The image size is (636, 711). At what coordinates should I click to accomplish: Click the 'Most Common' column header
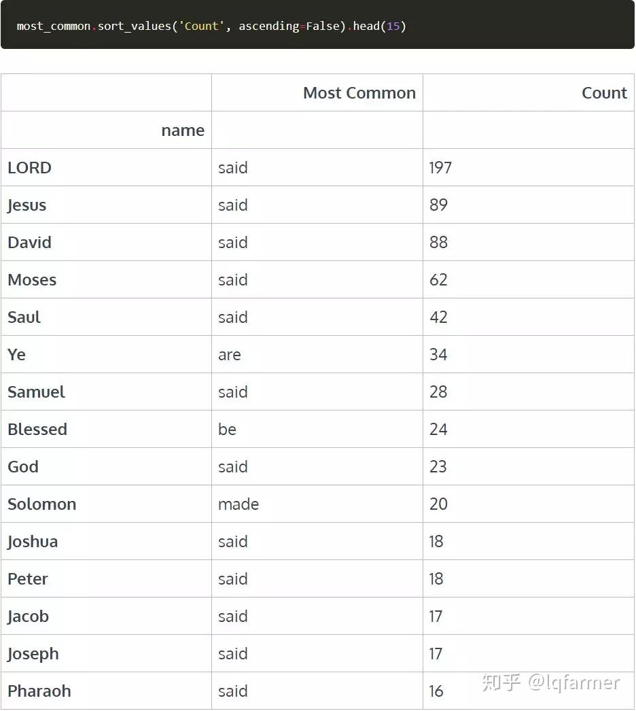359,93
